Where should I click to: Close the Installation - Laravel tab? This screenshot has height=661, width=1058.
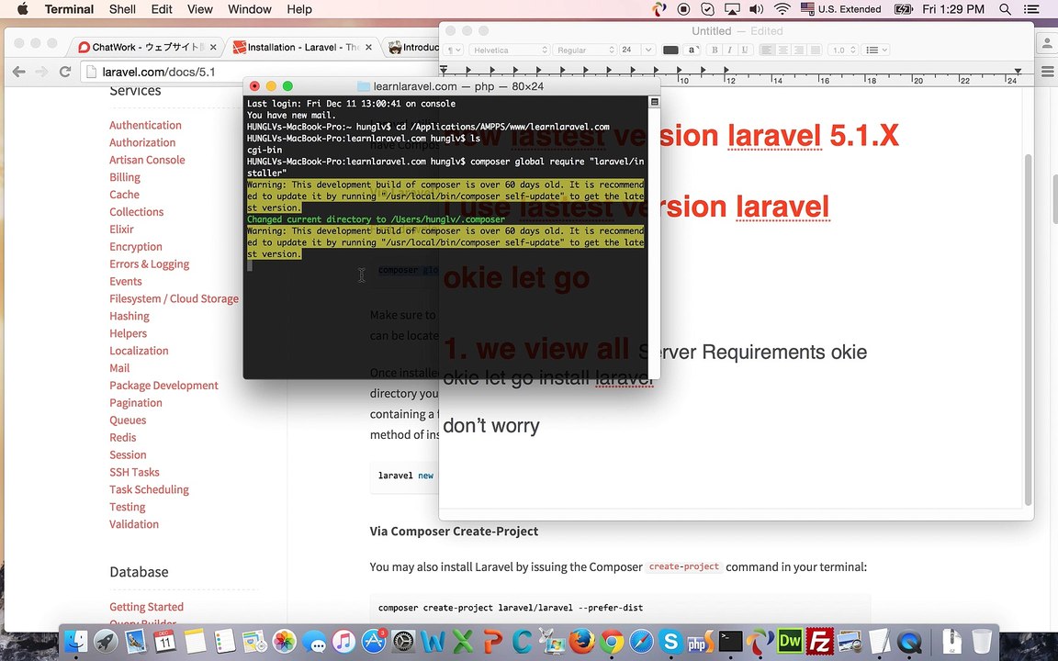click(368, 47)
